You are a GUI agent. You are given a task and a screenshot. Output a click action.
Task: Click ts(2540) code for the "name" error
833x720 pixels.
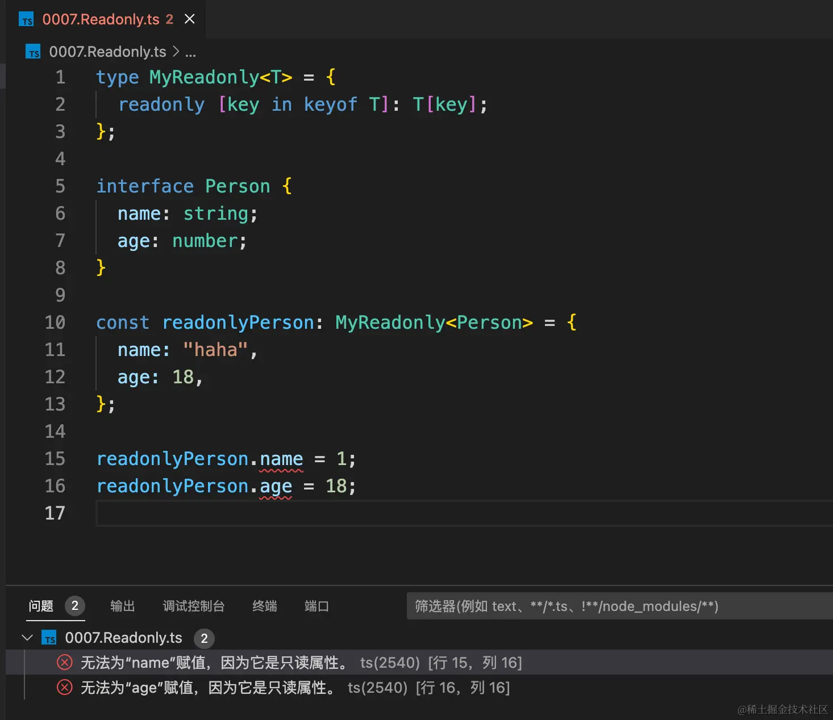[x=390, y=663]
